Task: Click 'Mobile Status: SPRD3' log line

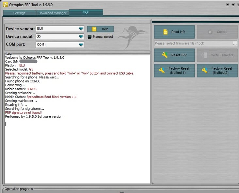Action: pyautogui.click(x=21, y=89)
